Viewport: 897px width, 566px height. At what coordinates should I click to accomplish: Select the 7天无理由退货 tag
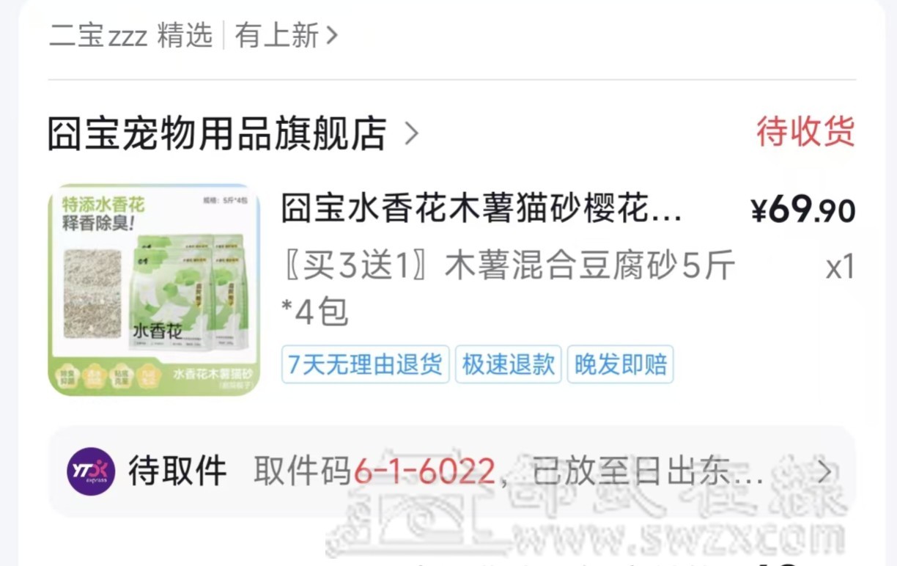[365, 364]
